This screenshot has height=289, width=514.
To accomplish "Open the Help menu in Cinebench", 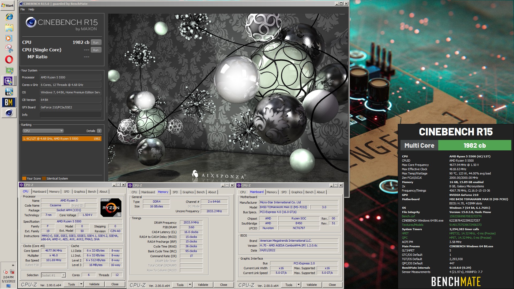I will click(x=31, y=9).
